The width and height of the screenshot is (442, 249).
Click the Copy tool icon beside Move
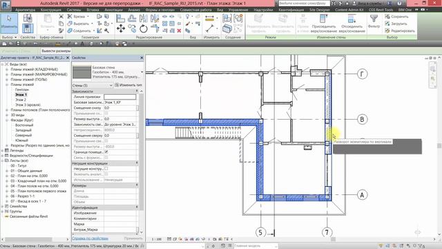click(x=132, y=28)
